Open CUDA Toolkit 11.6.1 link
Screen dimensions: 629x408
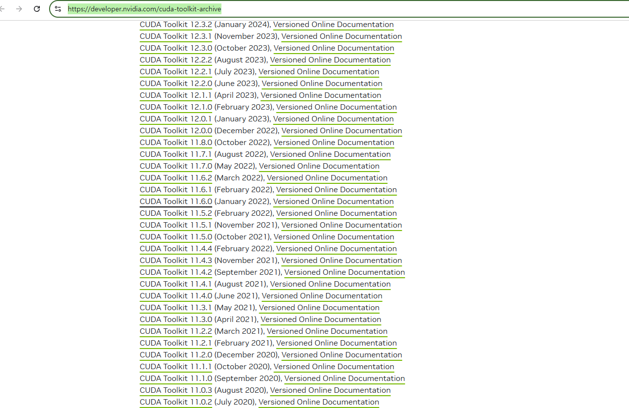(x=176, y=190)
